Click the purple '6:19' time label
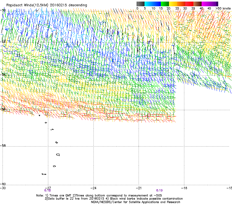 (x=159, y=191)
